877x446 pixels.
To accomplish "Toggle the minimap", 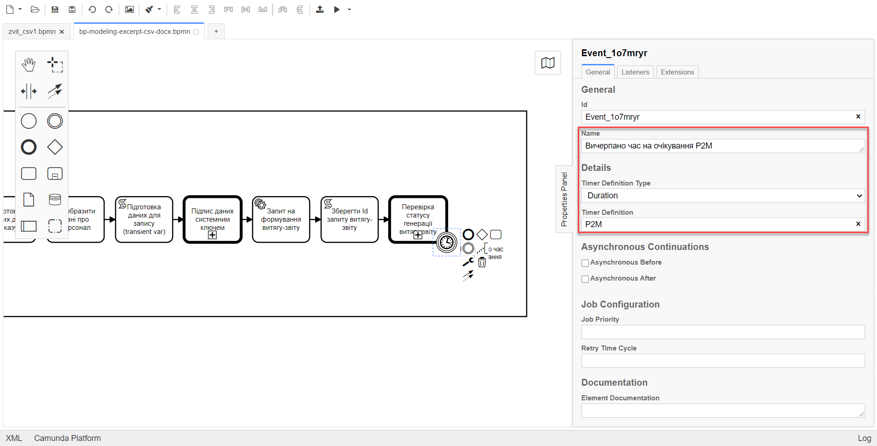I will 548,63.
